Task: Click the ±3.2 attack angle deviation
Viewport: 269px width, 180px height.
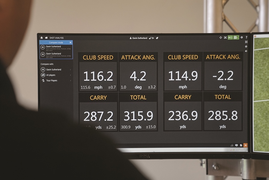Action: tap(152, 87)
